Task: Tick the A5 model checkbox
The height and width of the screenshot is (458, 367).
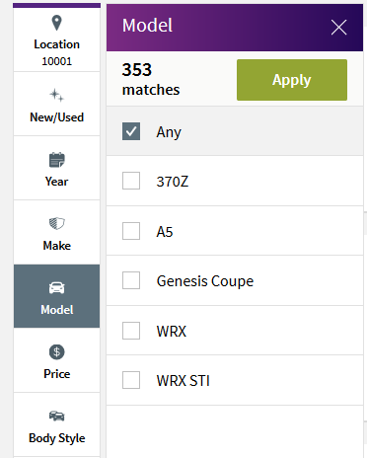Action: 131,231
